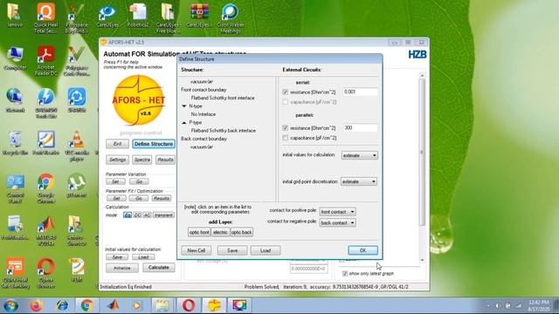Screen dimensions: 559x314
Task: Click the N-type layer entry
Action: [x=196, y=106]
